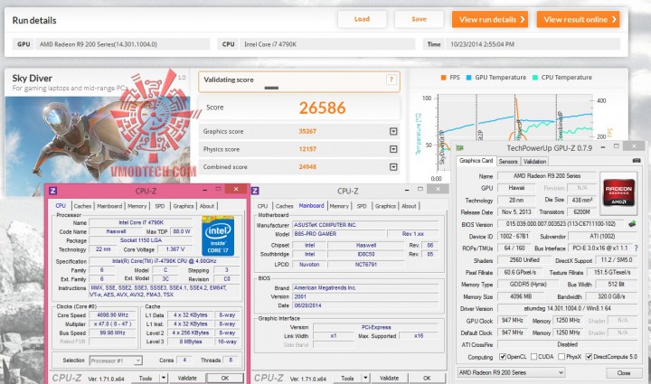Click the Close button in GPU-Z
Viewport: 651px width, 384px height.
[624, 373]
